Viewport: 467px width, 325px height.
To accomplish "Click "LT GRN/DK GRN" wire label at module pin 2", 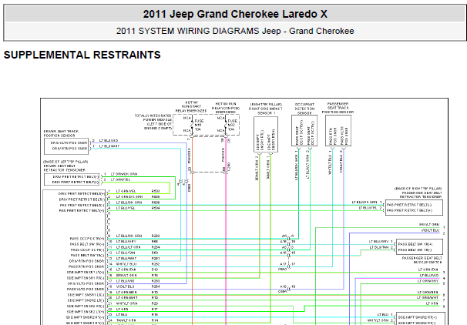I will click(x=129, y=196).
